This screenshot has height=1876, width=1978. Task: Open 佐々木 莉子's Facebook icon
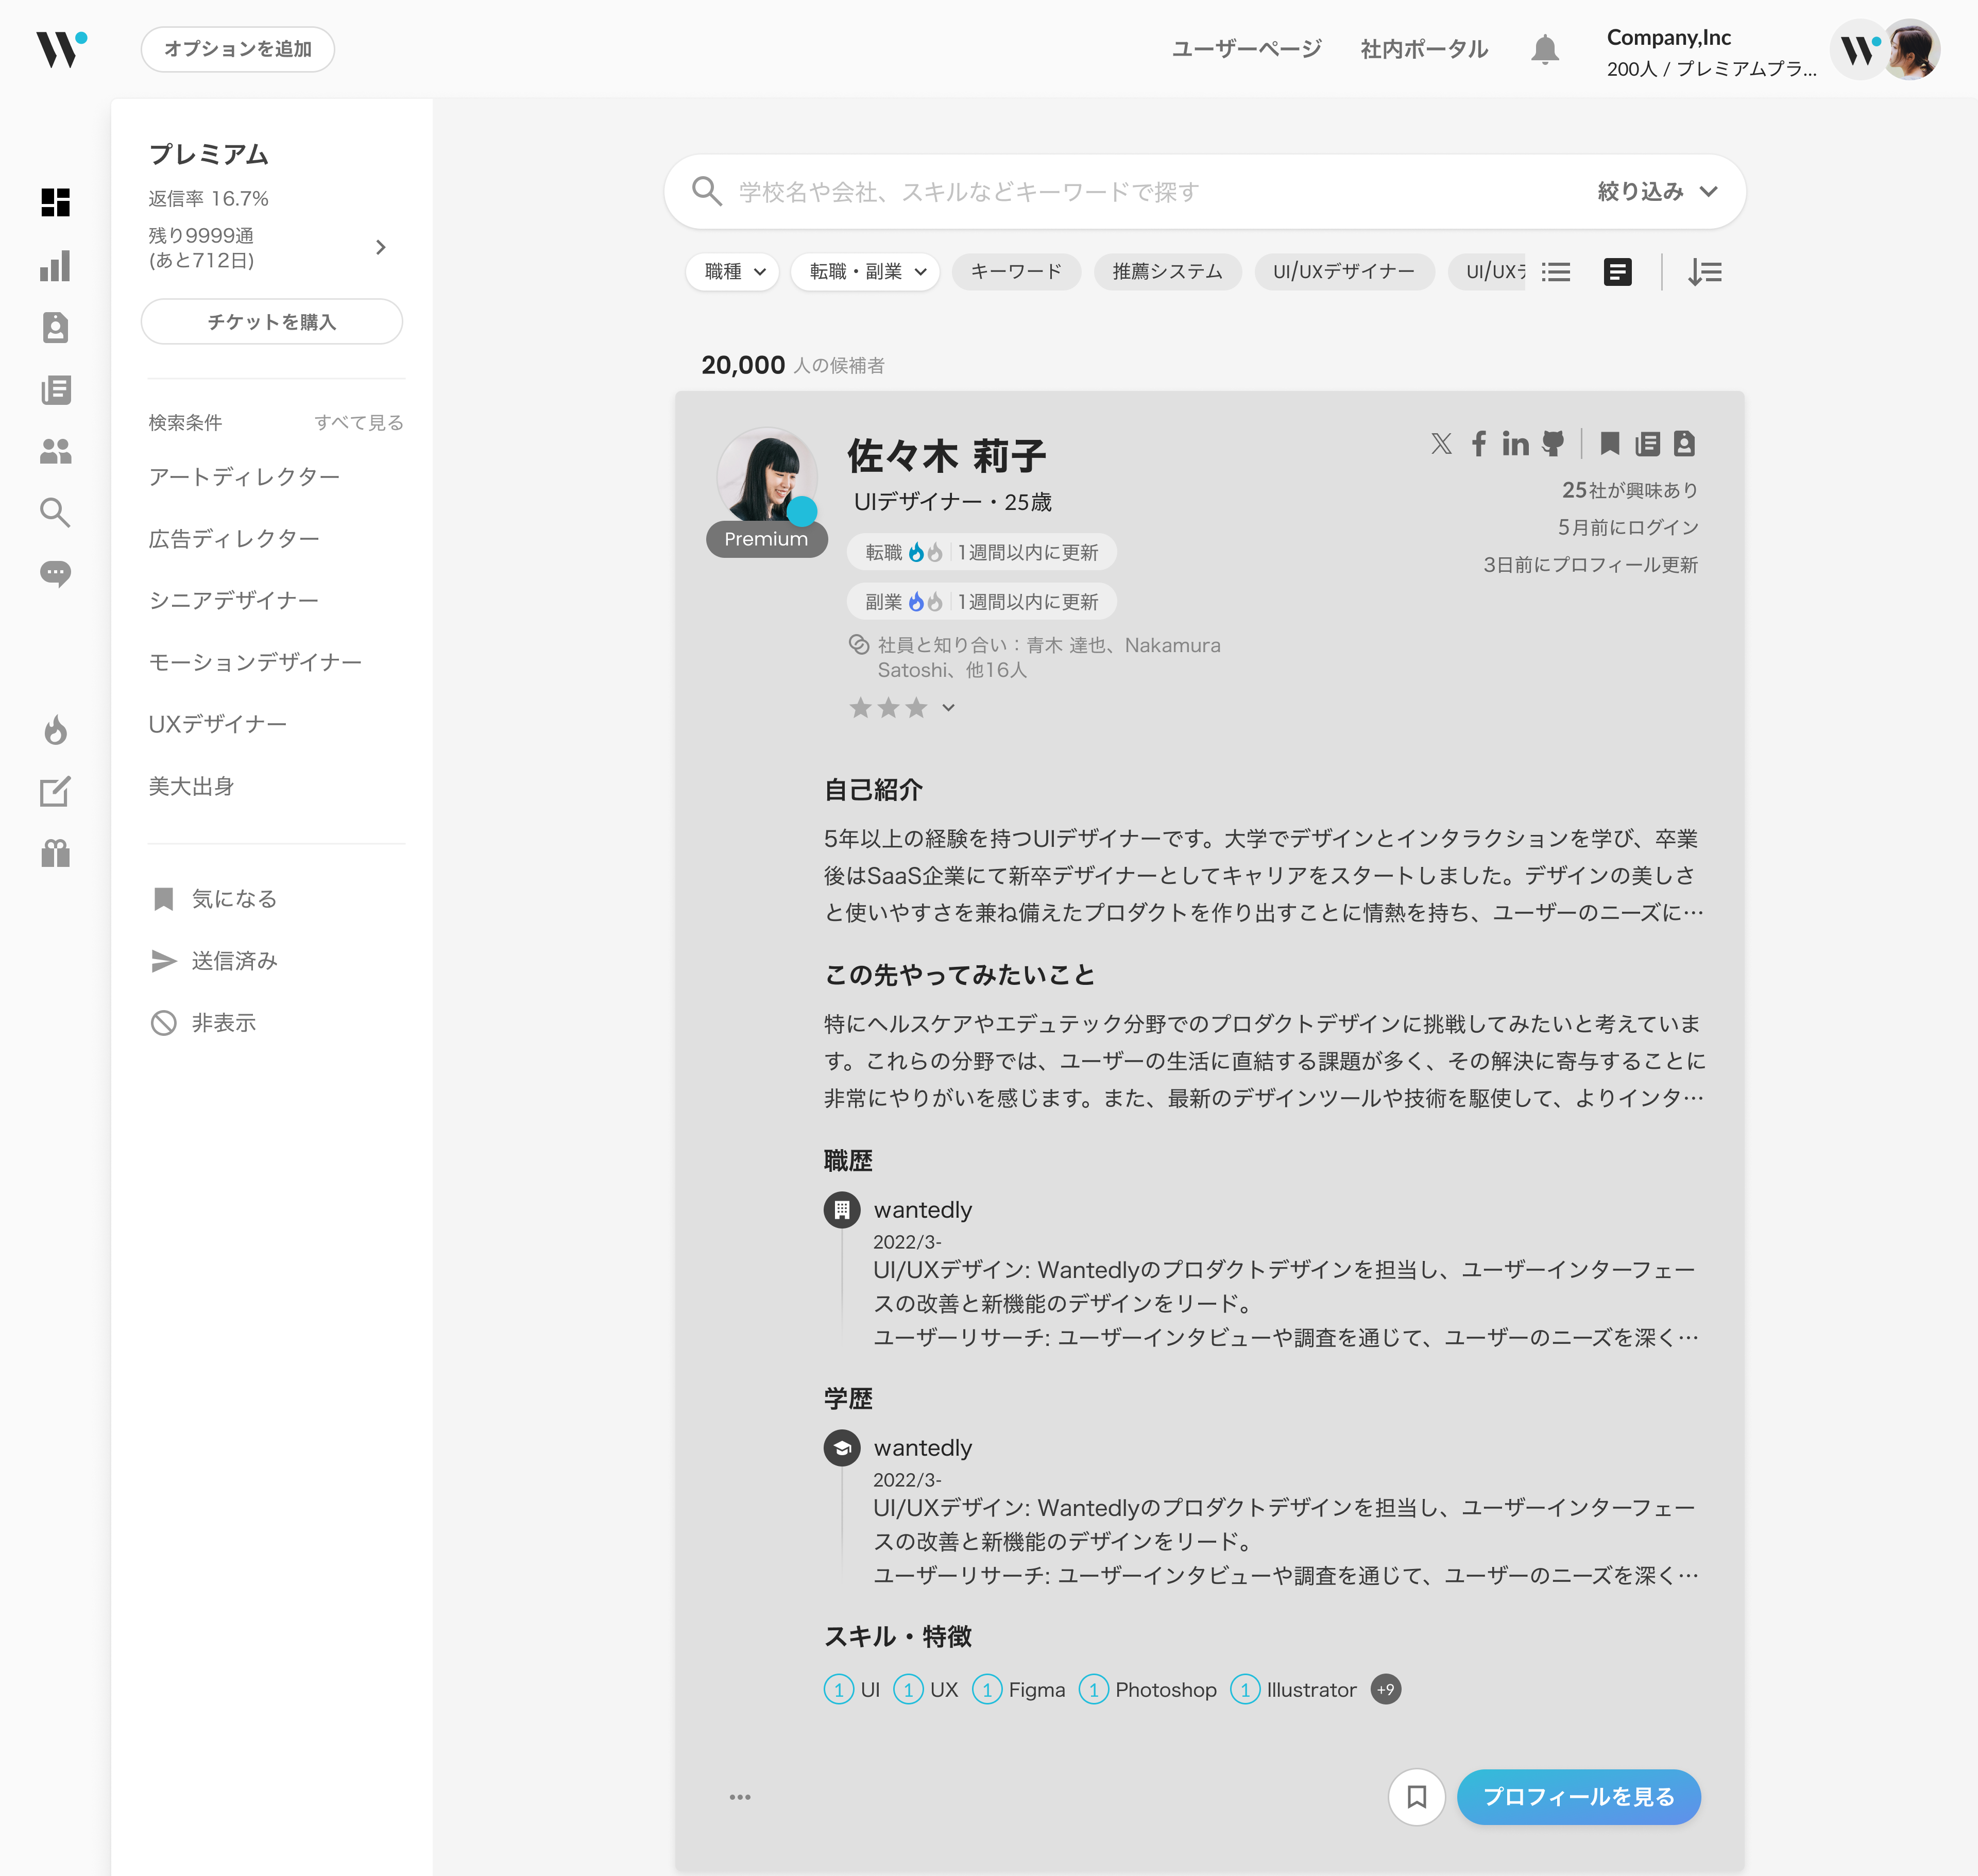point(1479,443)
